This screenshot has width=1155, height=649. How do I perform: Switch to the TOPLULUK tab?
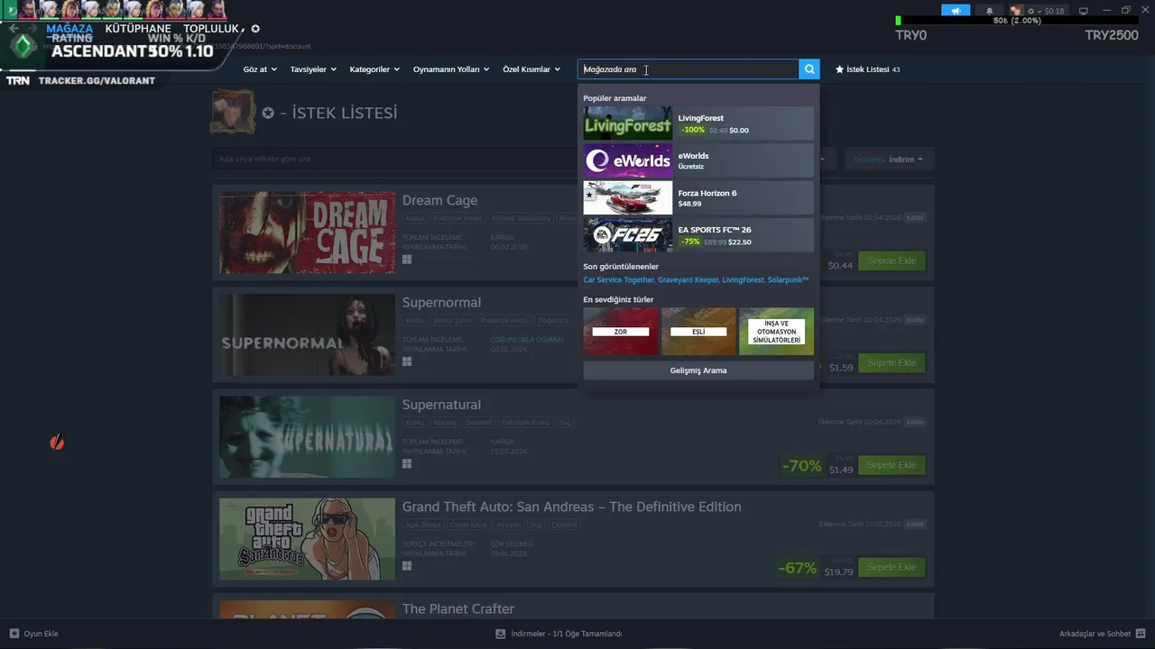tap(211, 29)
